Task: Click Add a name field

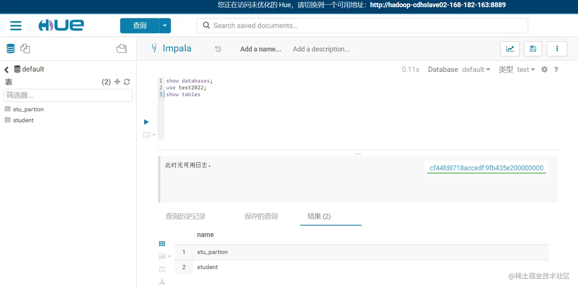Action: pyautogui.click(x=260, y=49)
